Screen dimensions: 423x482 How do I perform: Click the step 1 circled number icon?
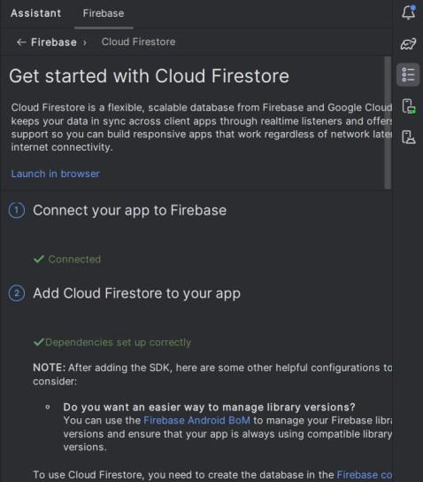17,211
